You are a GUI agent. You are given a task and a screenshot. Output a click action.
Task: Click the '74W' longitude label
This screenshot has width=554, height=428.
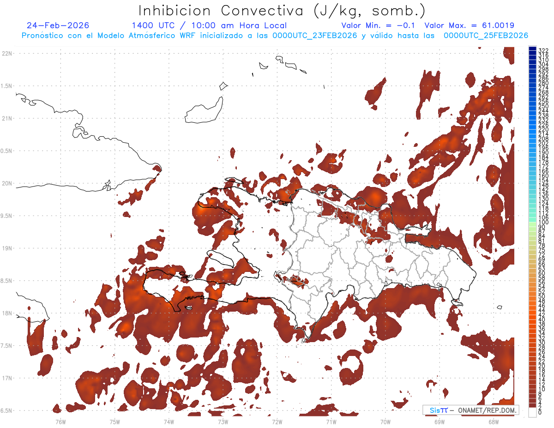pos(169,422)
